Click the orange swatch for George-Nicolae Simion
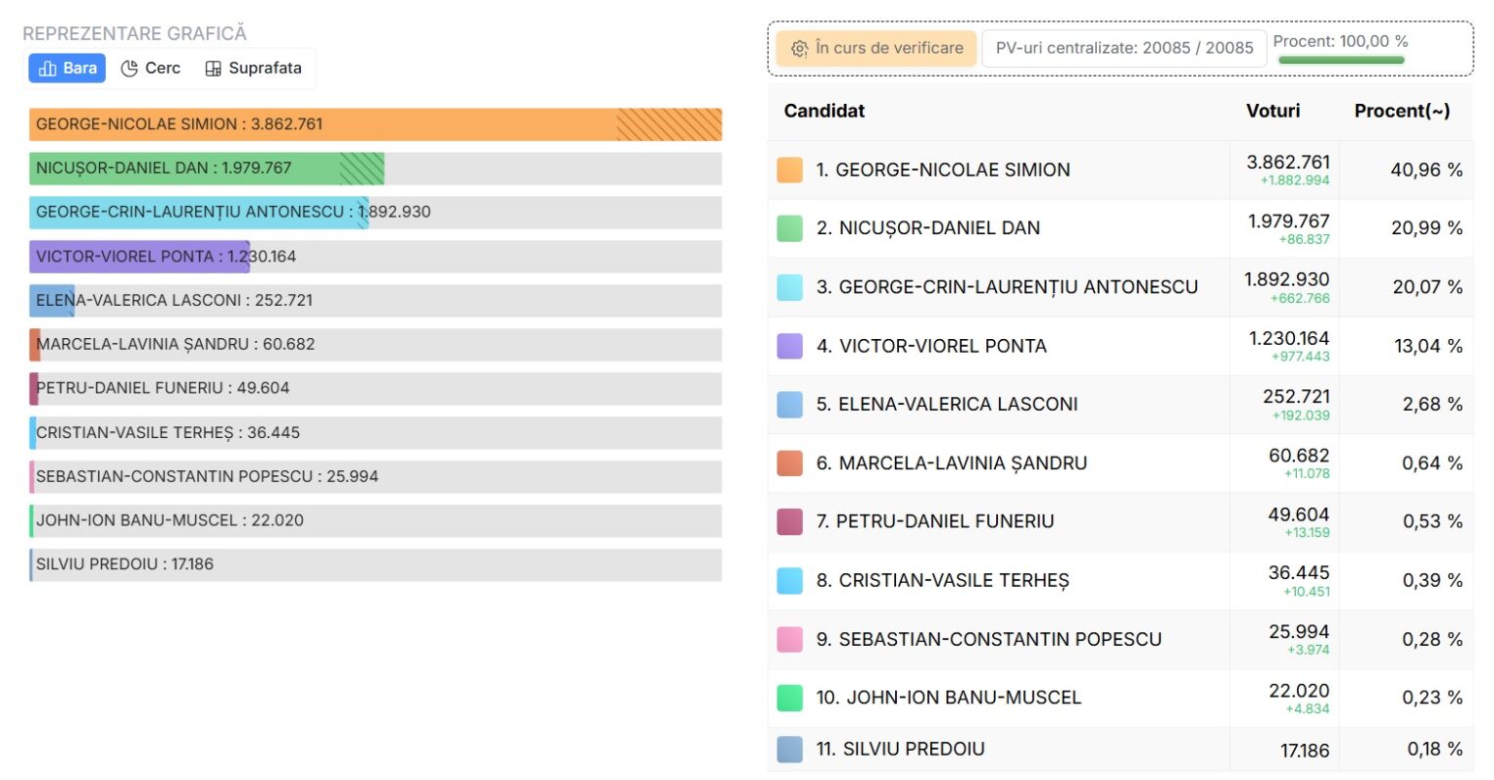The height and width of the screenshot is (780, 1494). click(790, 170)
